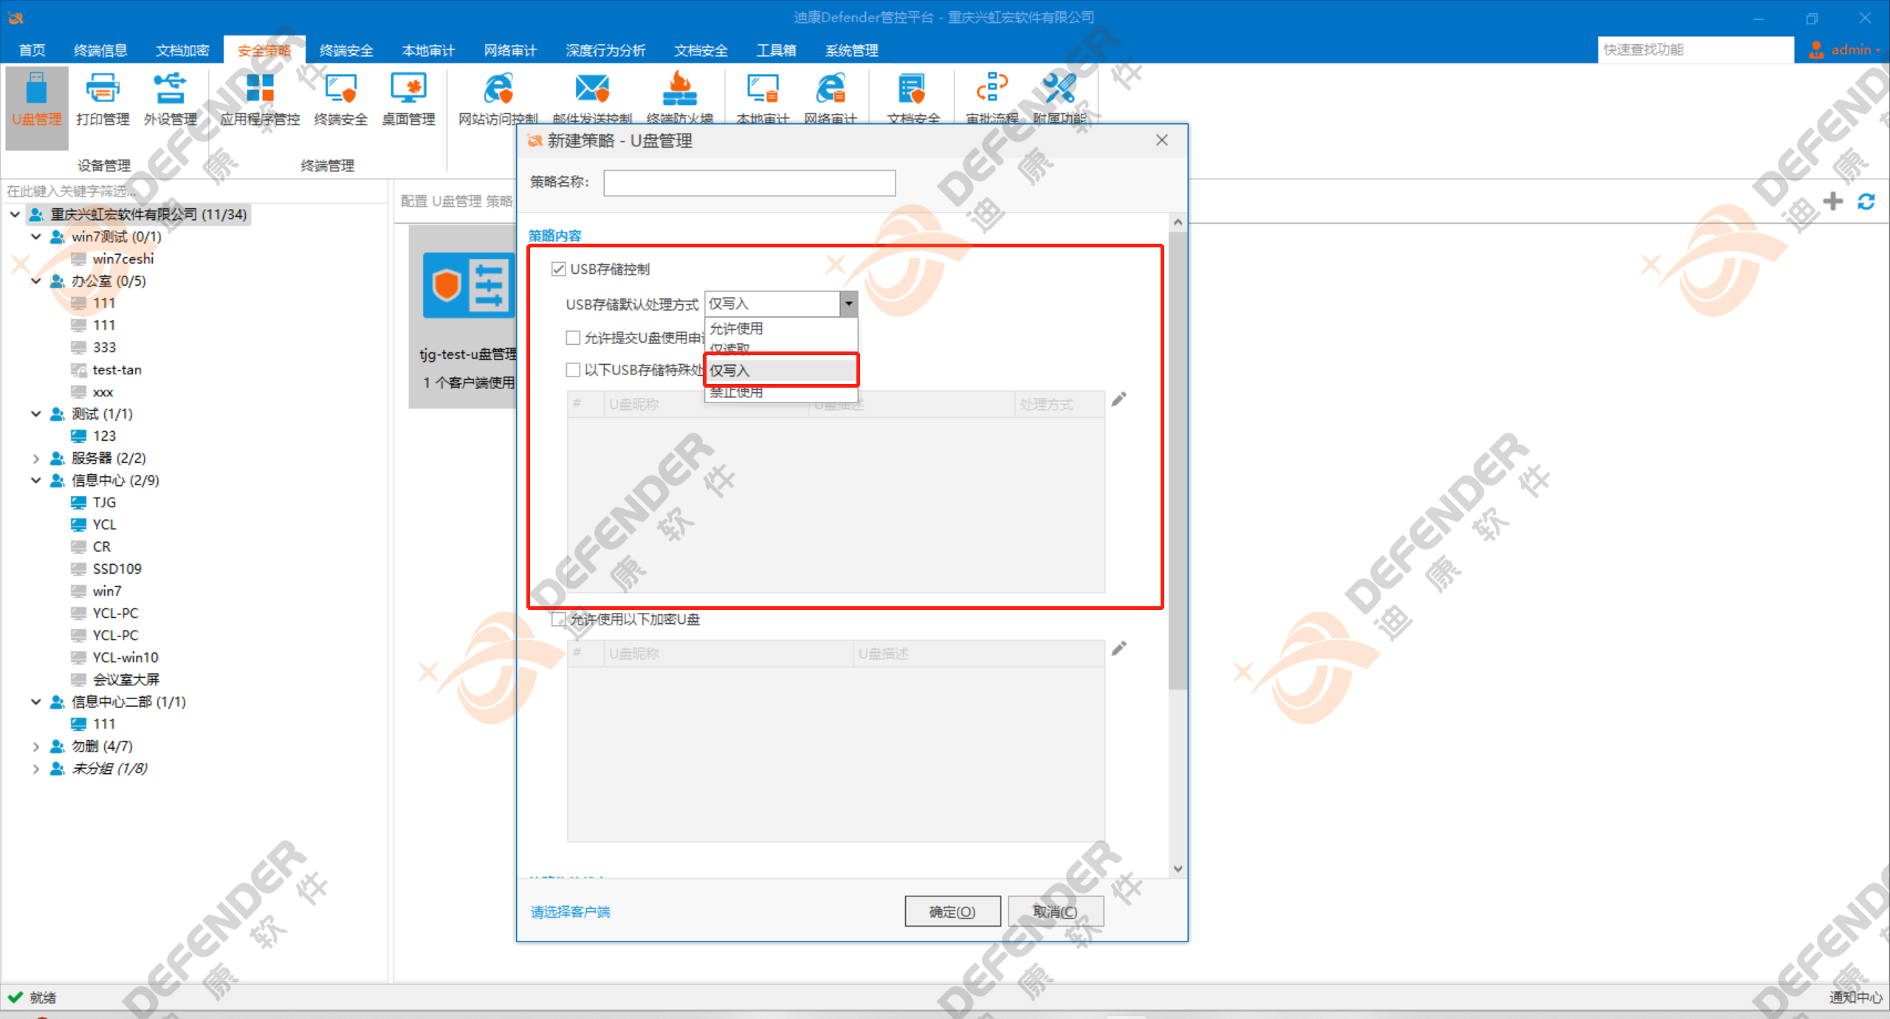Screen dimensions: 1890x1019
Task: Expand the 服务器 group
Action: click(35, 458)
